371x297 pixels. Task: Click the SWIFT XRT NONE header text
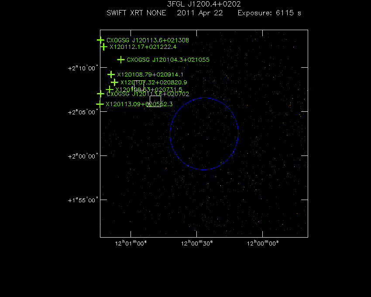coord(136,13)
